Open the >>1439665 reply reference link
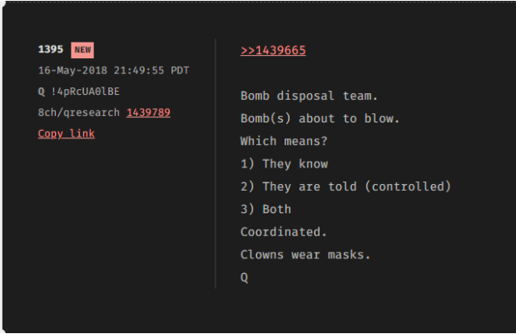 click(273, 50)
